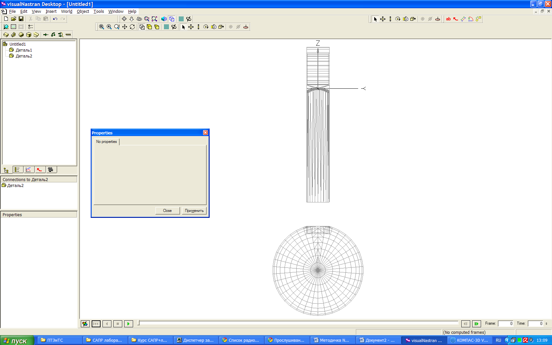Click the Play simulation button
The height and width of the screenshot is (345, 552).
(128, 324)
